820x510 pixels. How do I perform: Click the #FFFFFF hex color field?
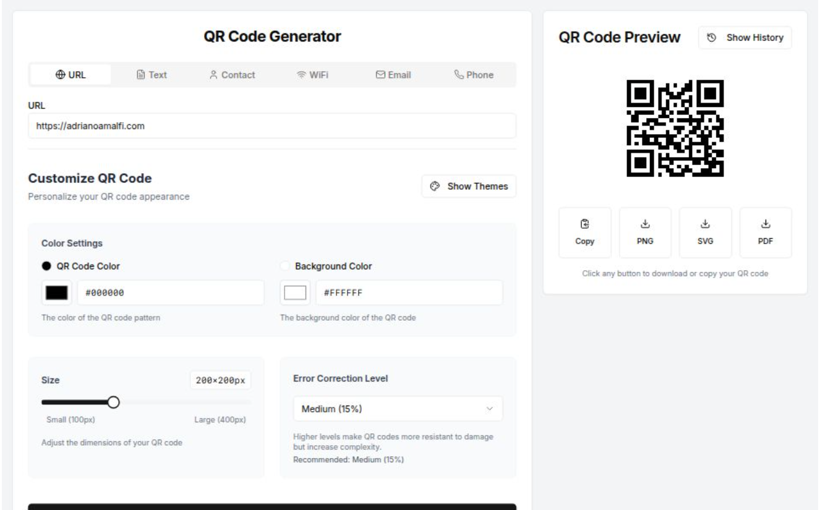(409, 292)
